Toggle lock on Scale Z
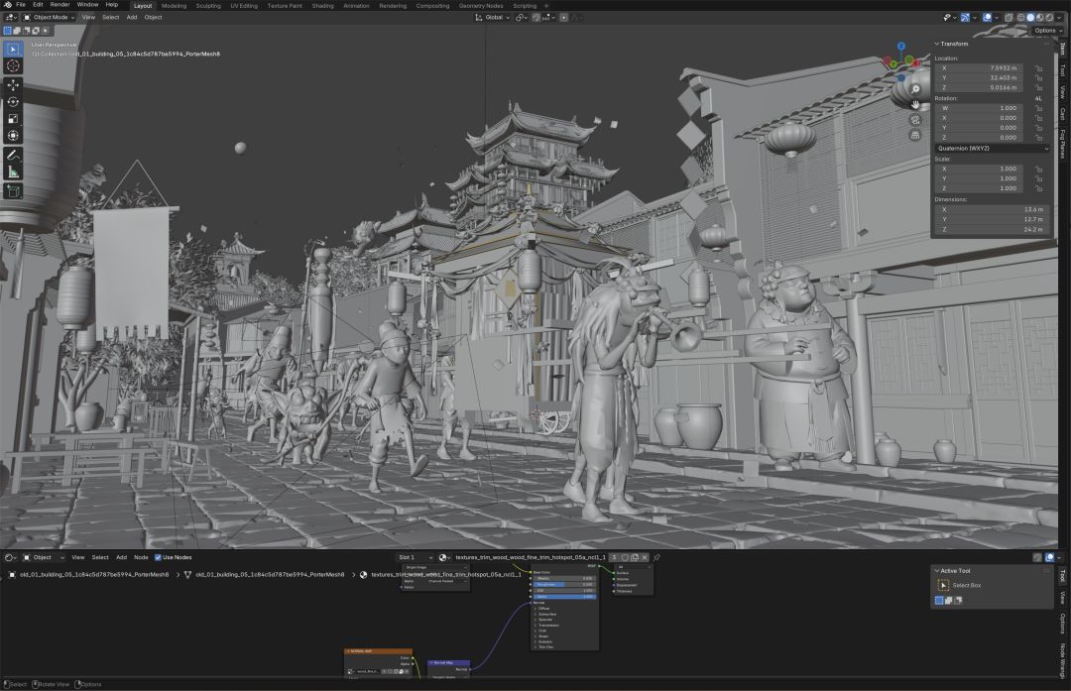1071x691 pixels. point(1038,188)
